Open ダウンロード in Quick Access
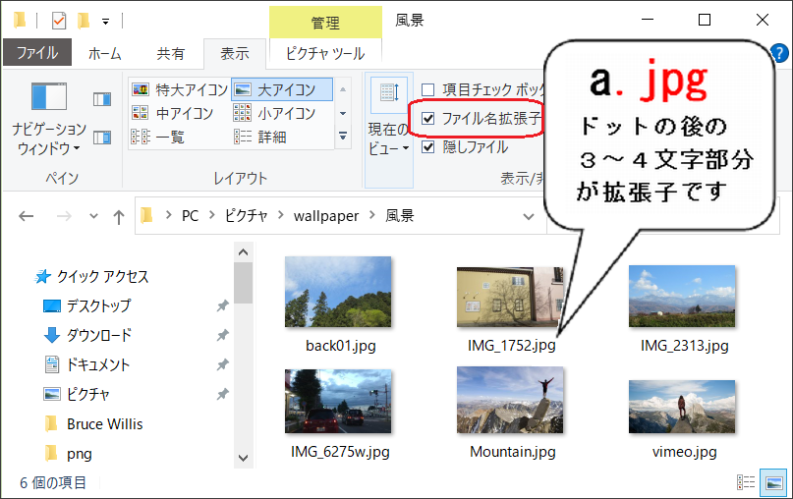 tap(98, 335)
